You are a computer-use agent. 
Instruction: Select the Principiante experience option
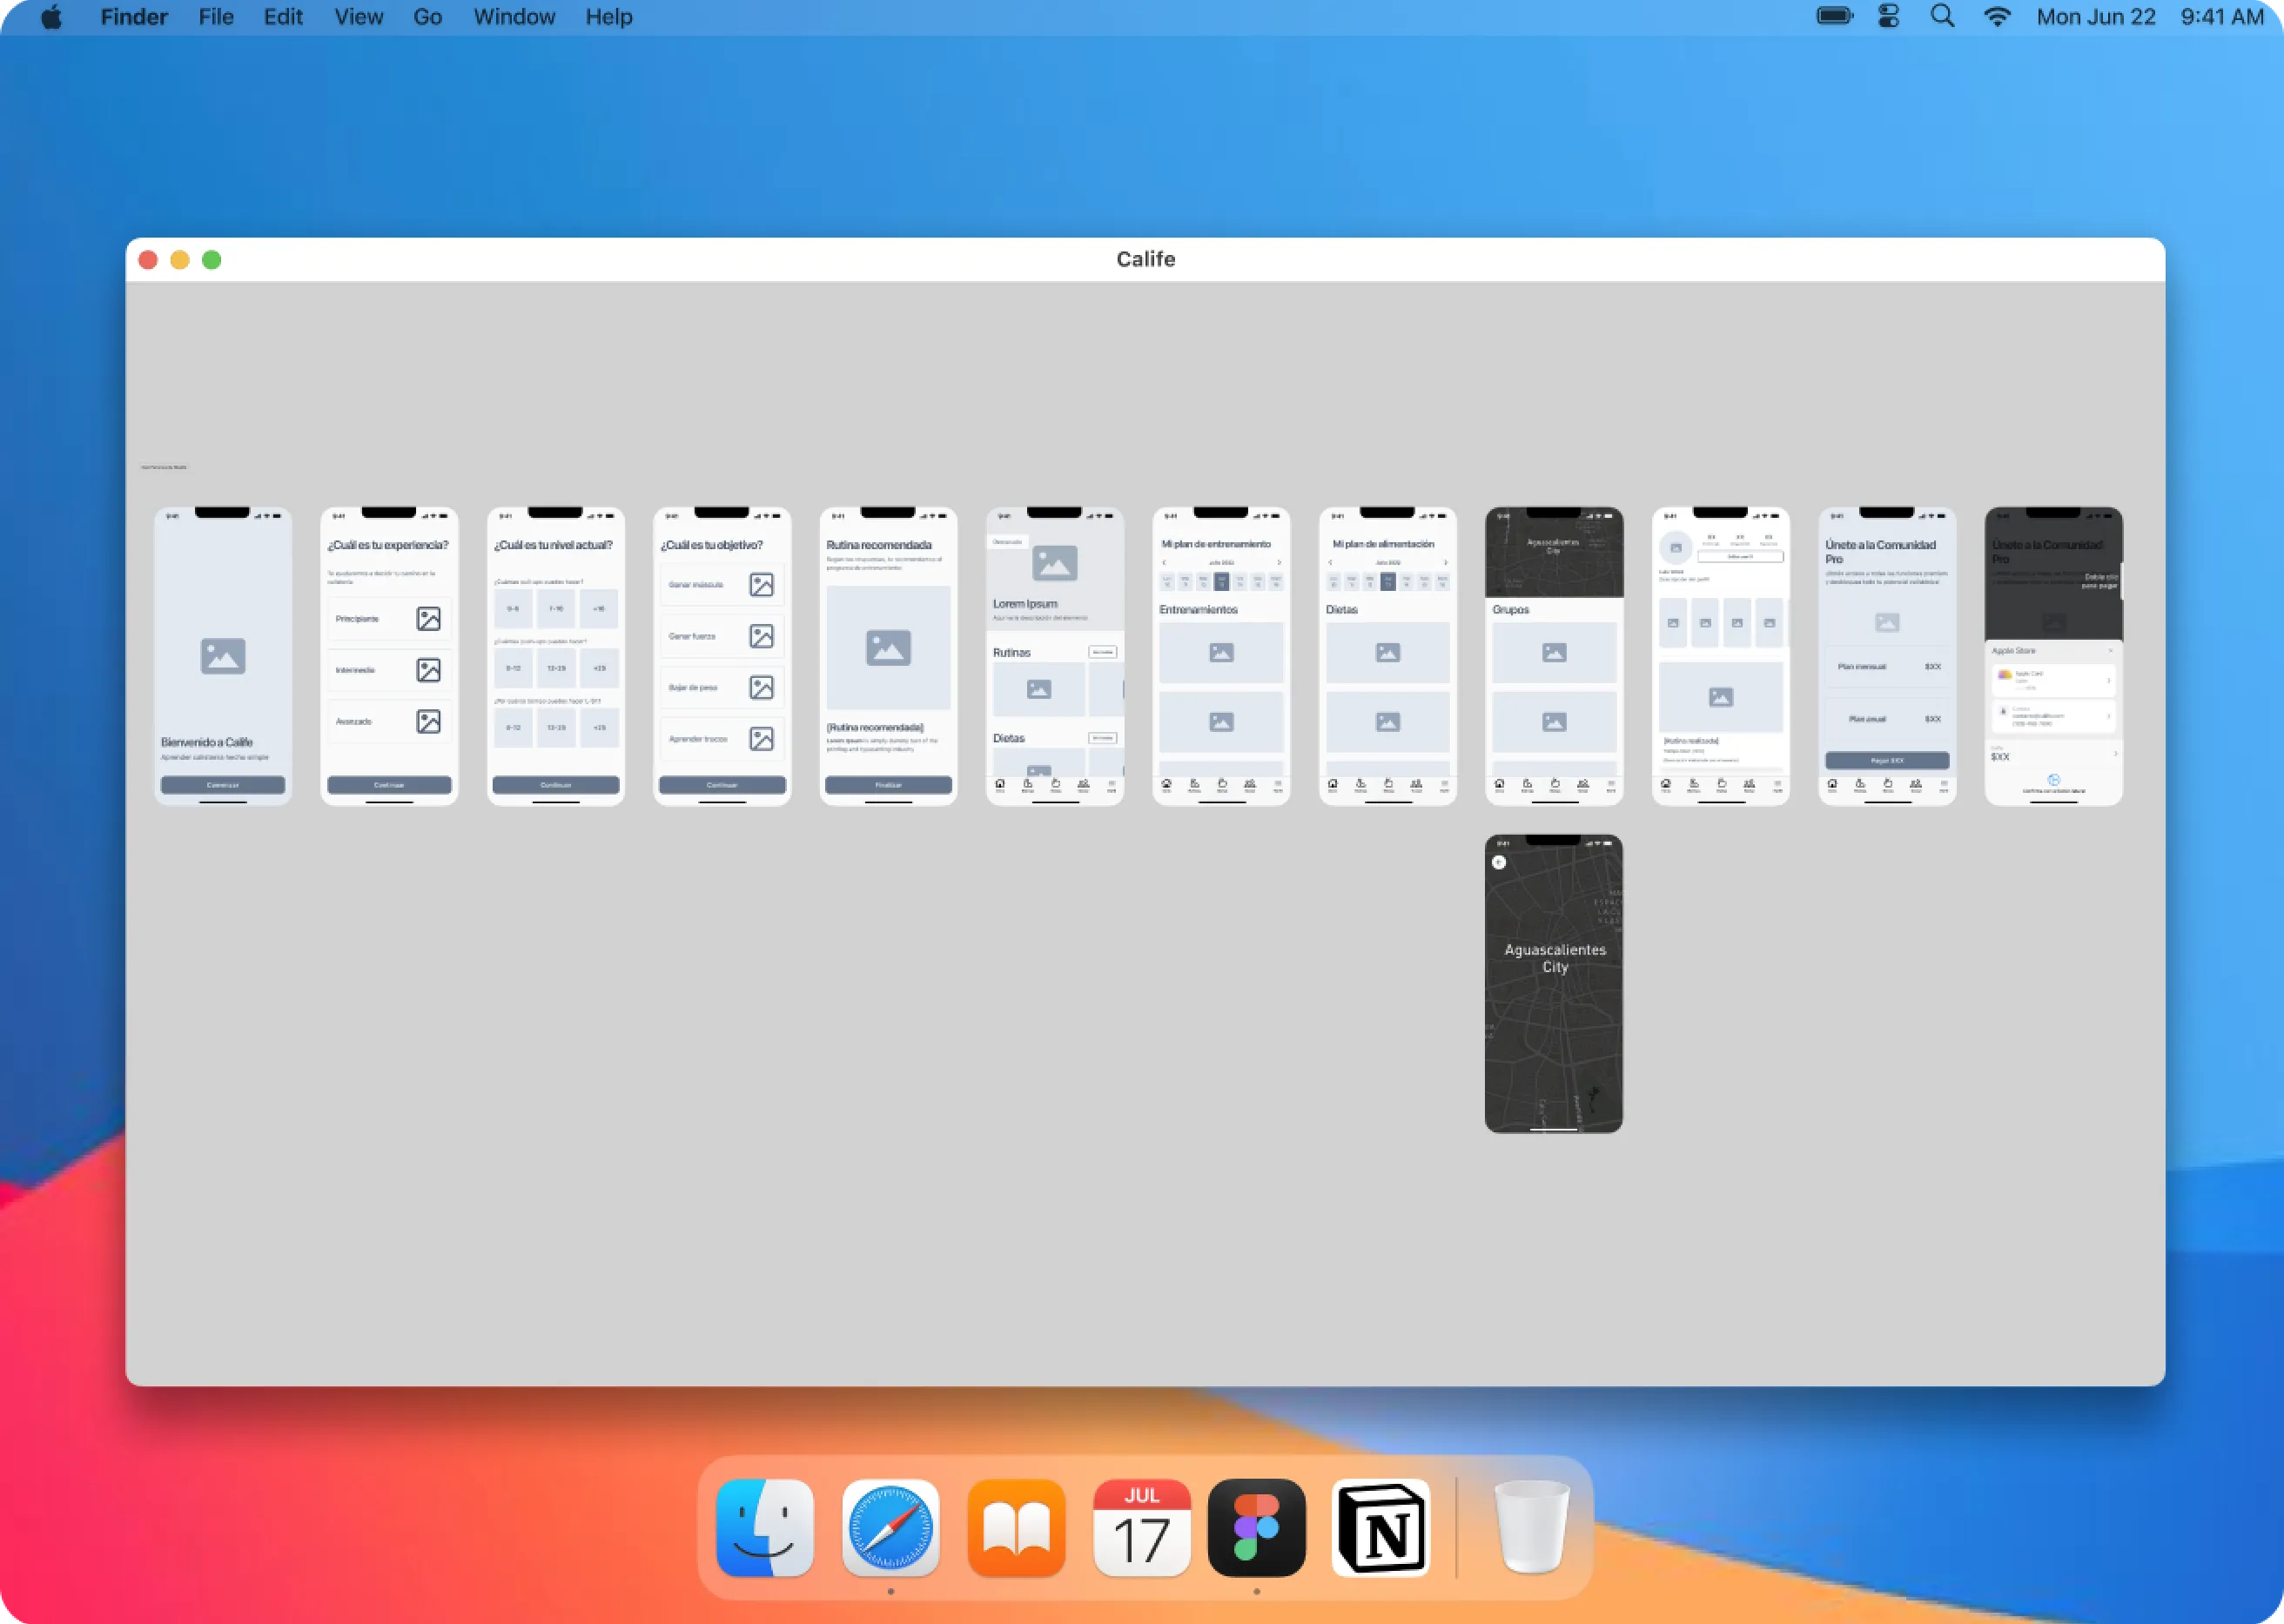(389, 619)
